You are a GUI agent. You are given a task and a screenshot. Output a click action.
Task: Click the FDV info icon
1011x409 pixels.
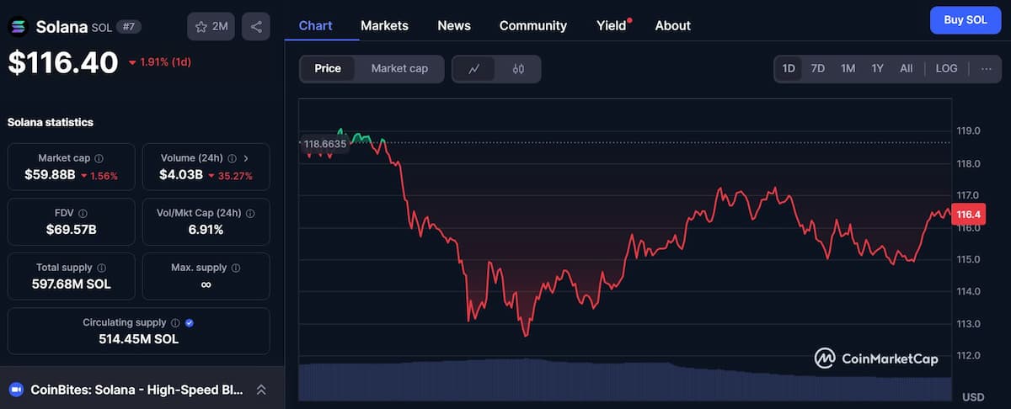pos(83,214)
